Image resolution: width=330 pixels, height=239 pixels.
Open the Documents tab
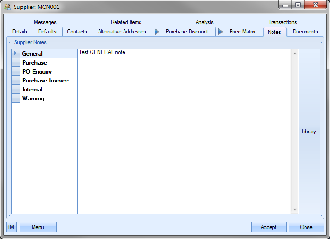click(x=305, y=32)
